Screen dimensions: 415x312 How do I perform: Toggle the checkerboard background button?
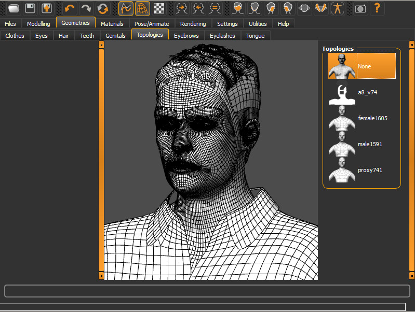pyautogui.click(x=159, y=8)
